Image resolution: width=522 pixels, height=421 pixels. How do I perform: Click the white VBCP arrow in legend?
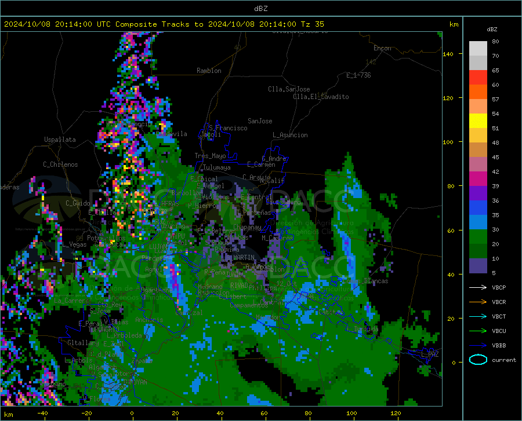[x=478, y=287]
